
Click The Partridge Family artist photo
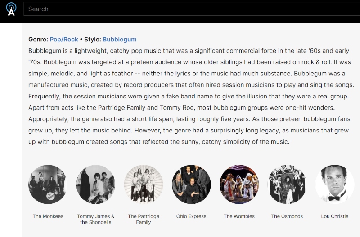click(x=144, y=184)
